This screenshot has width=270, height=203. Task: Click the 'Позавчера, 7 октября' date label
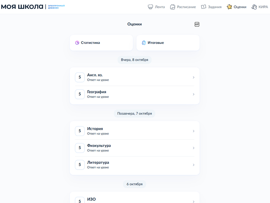(135, 114)
